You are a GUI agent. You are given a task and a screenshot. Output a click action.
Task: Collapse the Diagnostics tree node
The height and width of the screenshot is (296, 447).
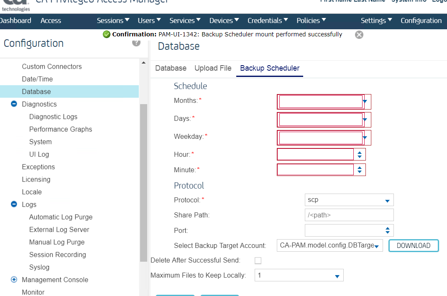[14, 104]
